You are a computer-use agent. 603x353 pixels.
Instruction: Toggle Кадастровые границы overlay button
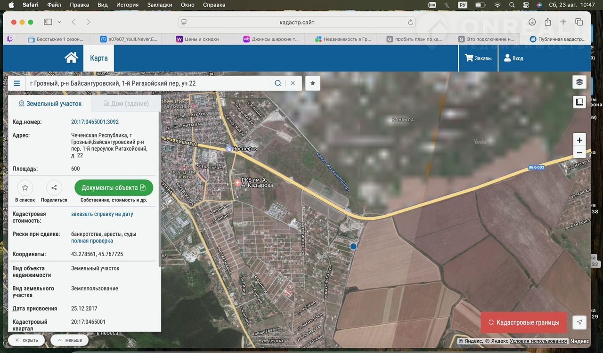(523, 322)
